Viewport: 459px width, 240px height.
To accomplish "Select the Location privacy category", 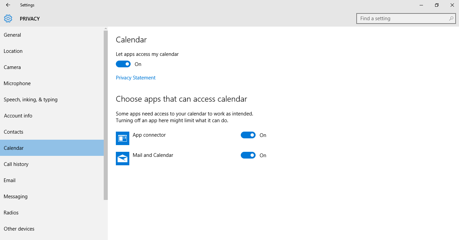I will [52, 51].
